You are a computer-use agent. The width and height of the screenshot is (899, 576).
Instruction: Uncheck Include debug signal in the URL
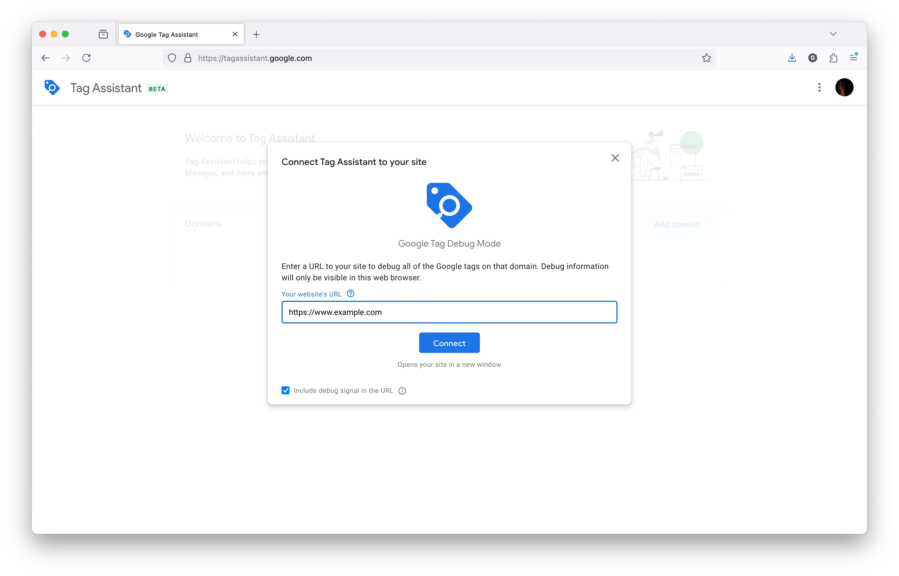pyautogui.click(x=285, y=391)
